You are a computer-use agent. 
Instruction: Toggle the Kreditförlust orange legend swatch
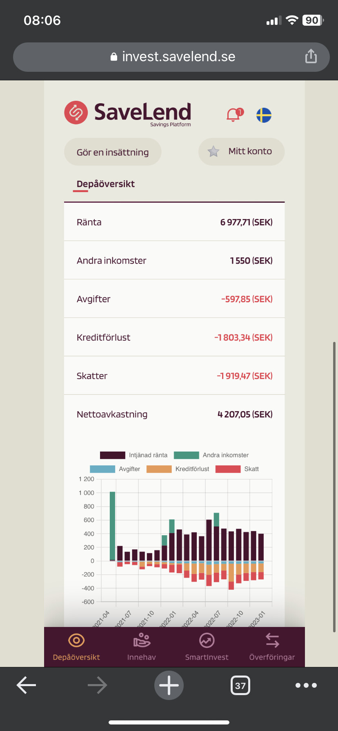pos(159,469)
